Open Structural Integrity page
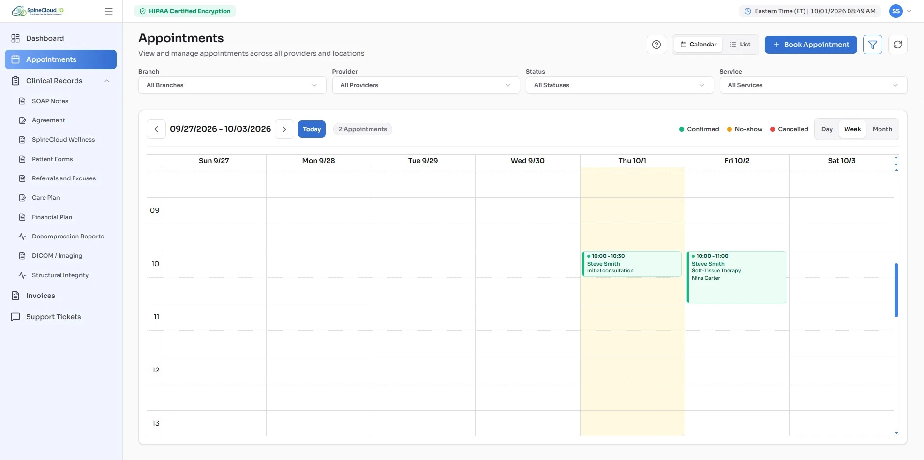The image size is (924, 460). [x=64, y=275]
